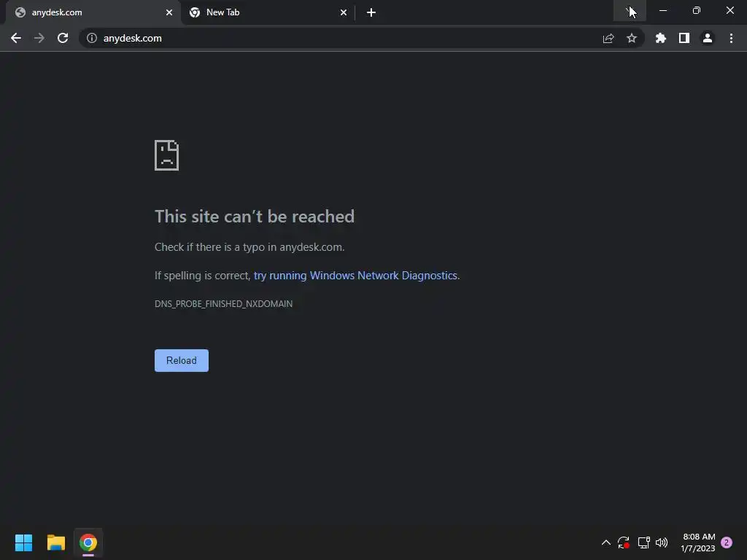The width and height of the screenshot is (747, 560).
Task: Click the forward navigation arrow
Action: click(x=39, y=38)
